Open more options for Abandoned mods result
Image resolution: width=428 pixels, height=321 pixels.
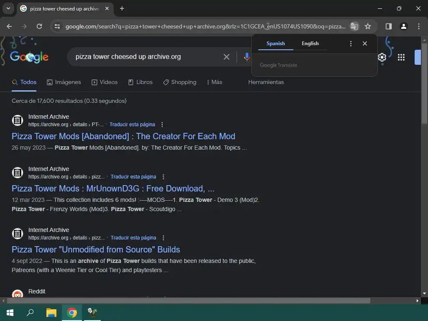pos(162,125)
